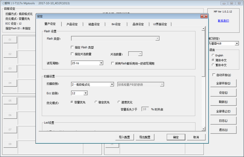Image resolution: width=244 pixels, height=157 pixels.
Task: Open 日志(L) in main window
Action: (223, 120)
